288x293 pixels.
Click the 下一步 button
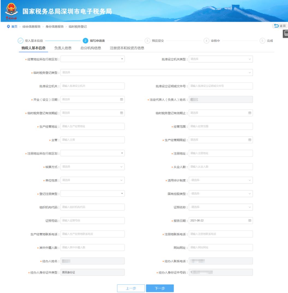point(160,288)
